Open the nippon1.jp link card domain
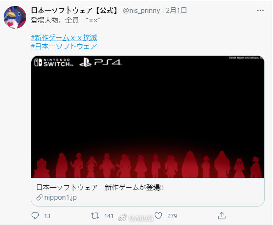The width and height of the screenshot is (273, 225). (x=60, y=197)
